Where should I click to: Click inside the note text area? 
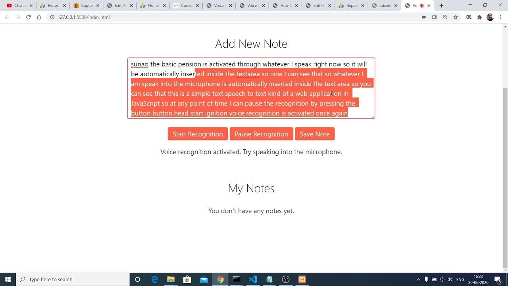pos(251,88)
